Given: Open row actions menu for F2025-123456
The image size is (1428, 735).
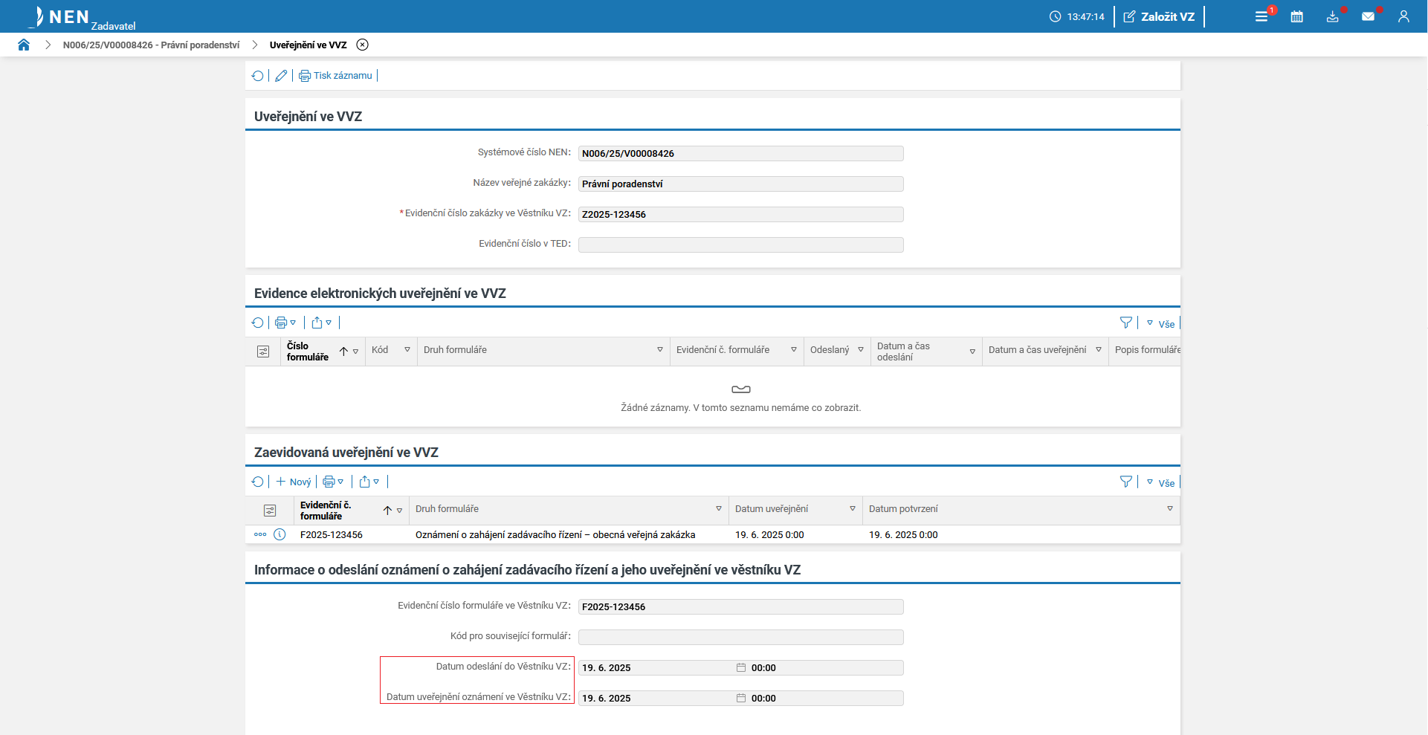Looking at the screenshot, I should (260, 534).
